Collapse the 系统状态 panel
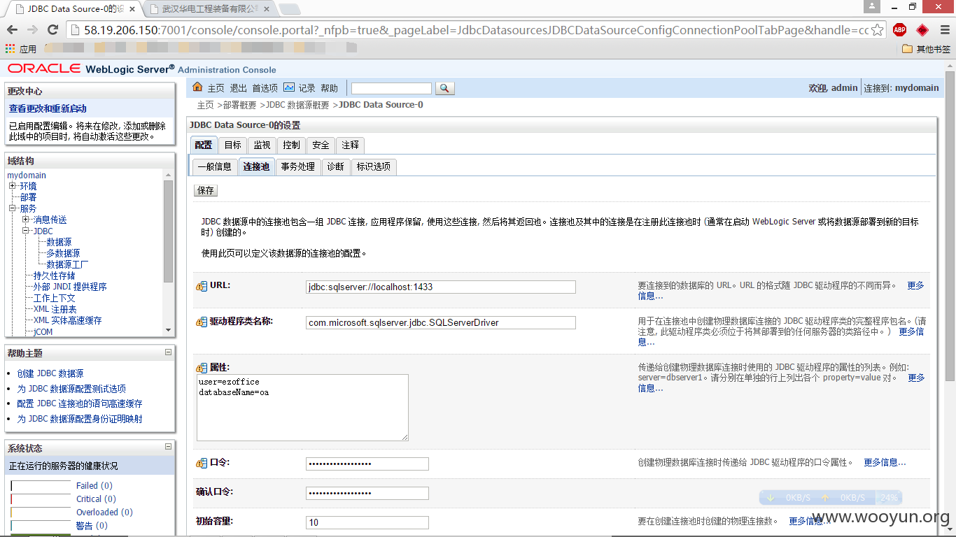Screen dimensions: 956x537 coord(168,446)
